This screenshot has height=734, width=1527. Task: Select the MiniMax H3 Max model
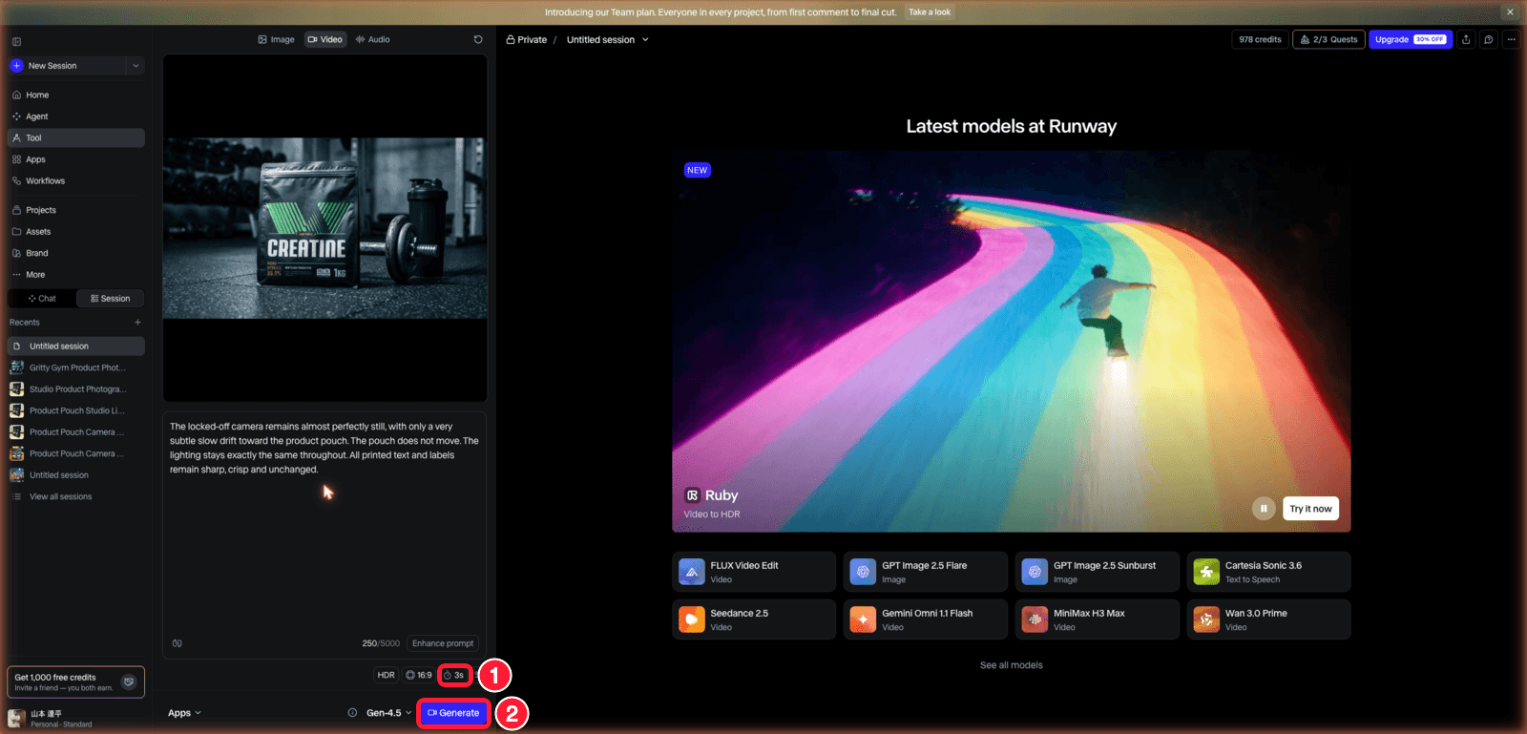1098,619
